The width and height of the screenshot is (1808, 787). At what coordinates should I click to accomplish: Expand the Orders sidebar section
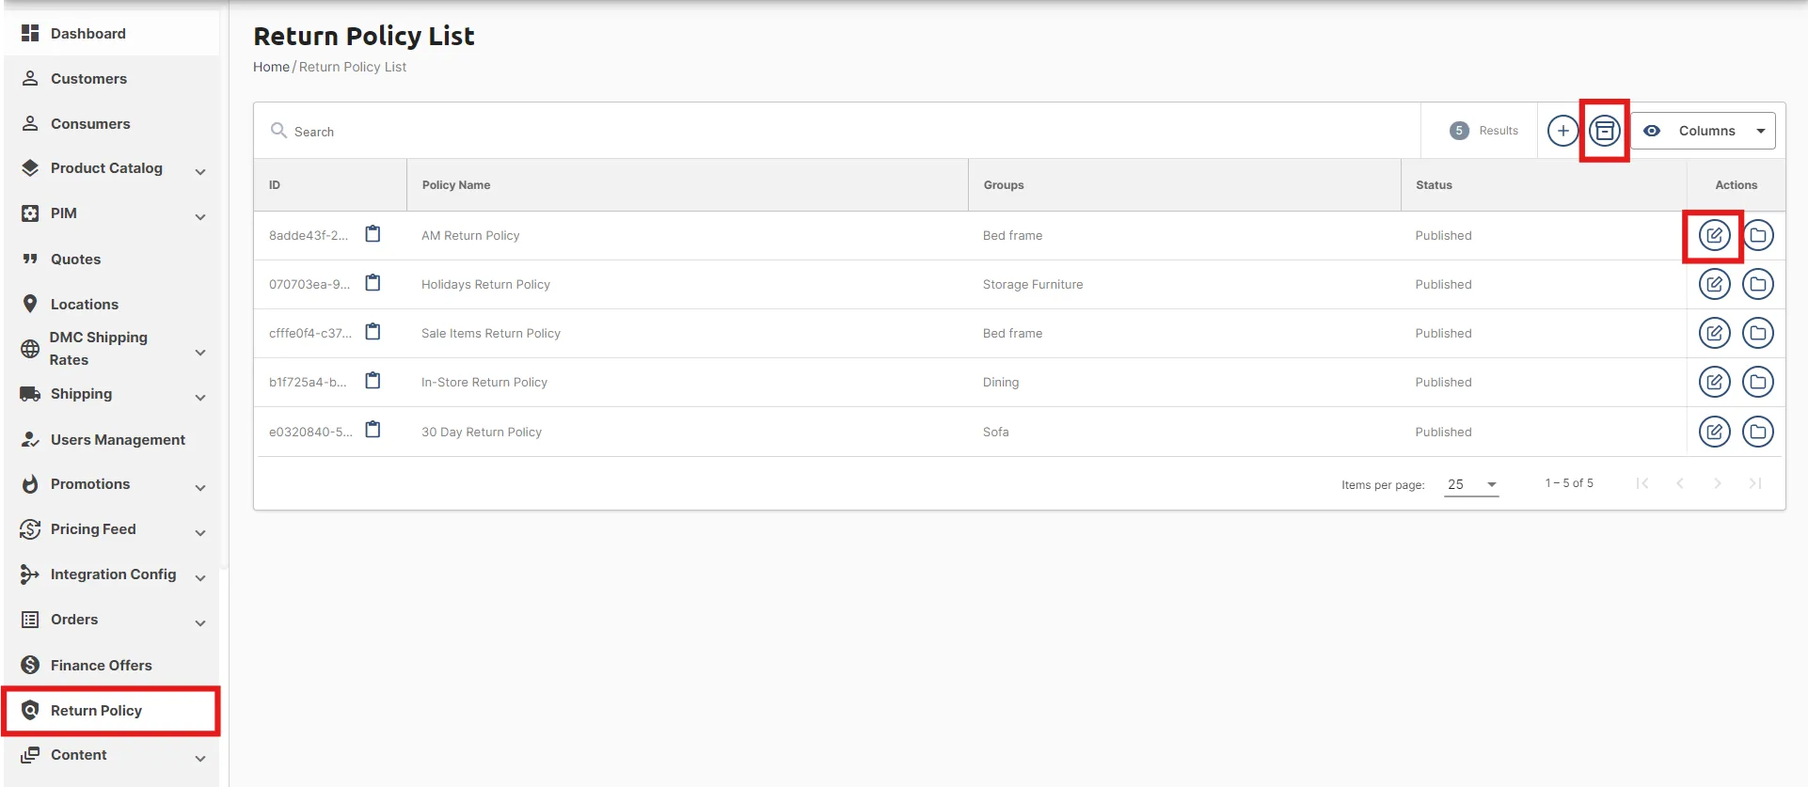click(x=113, y=620)
